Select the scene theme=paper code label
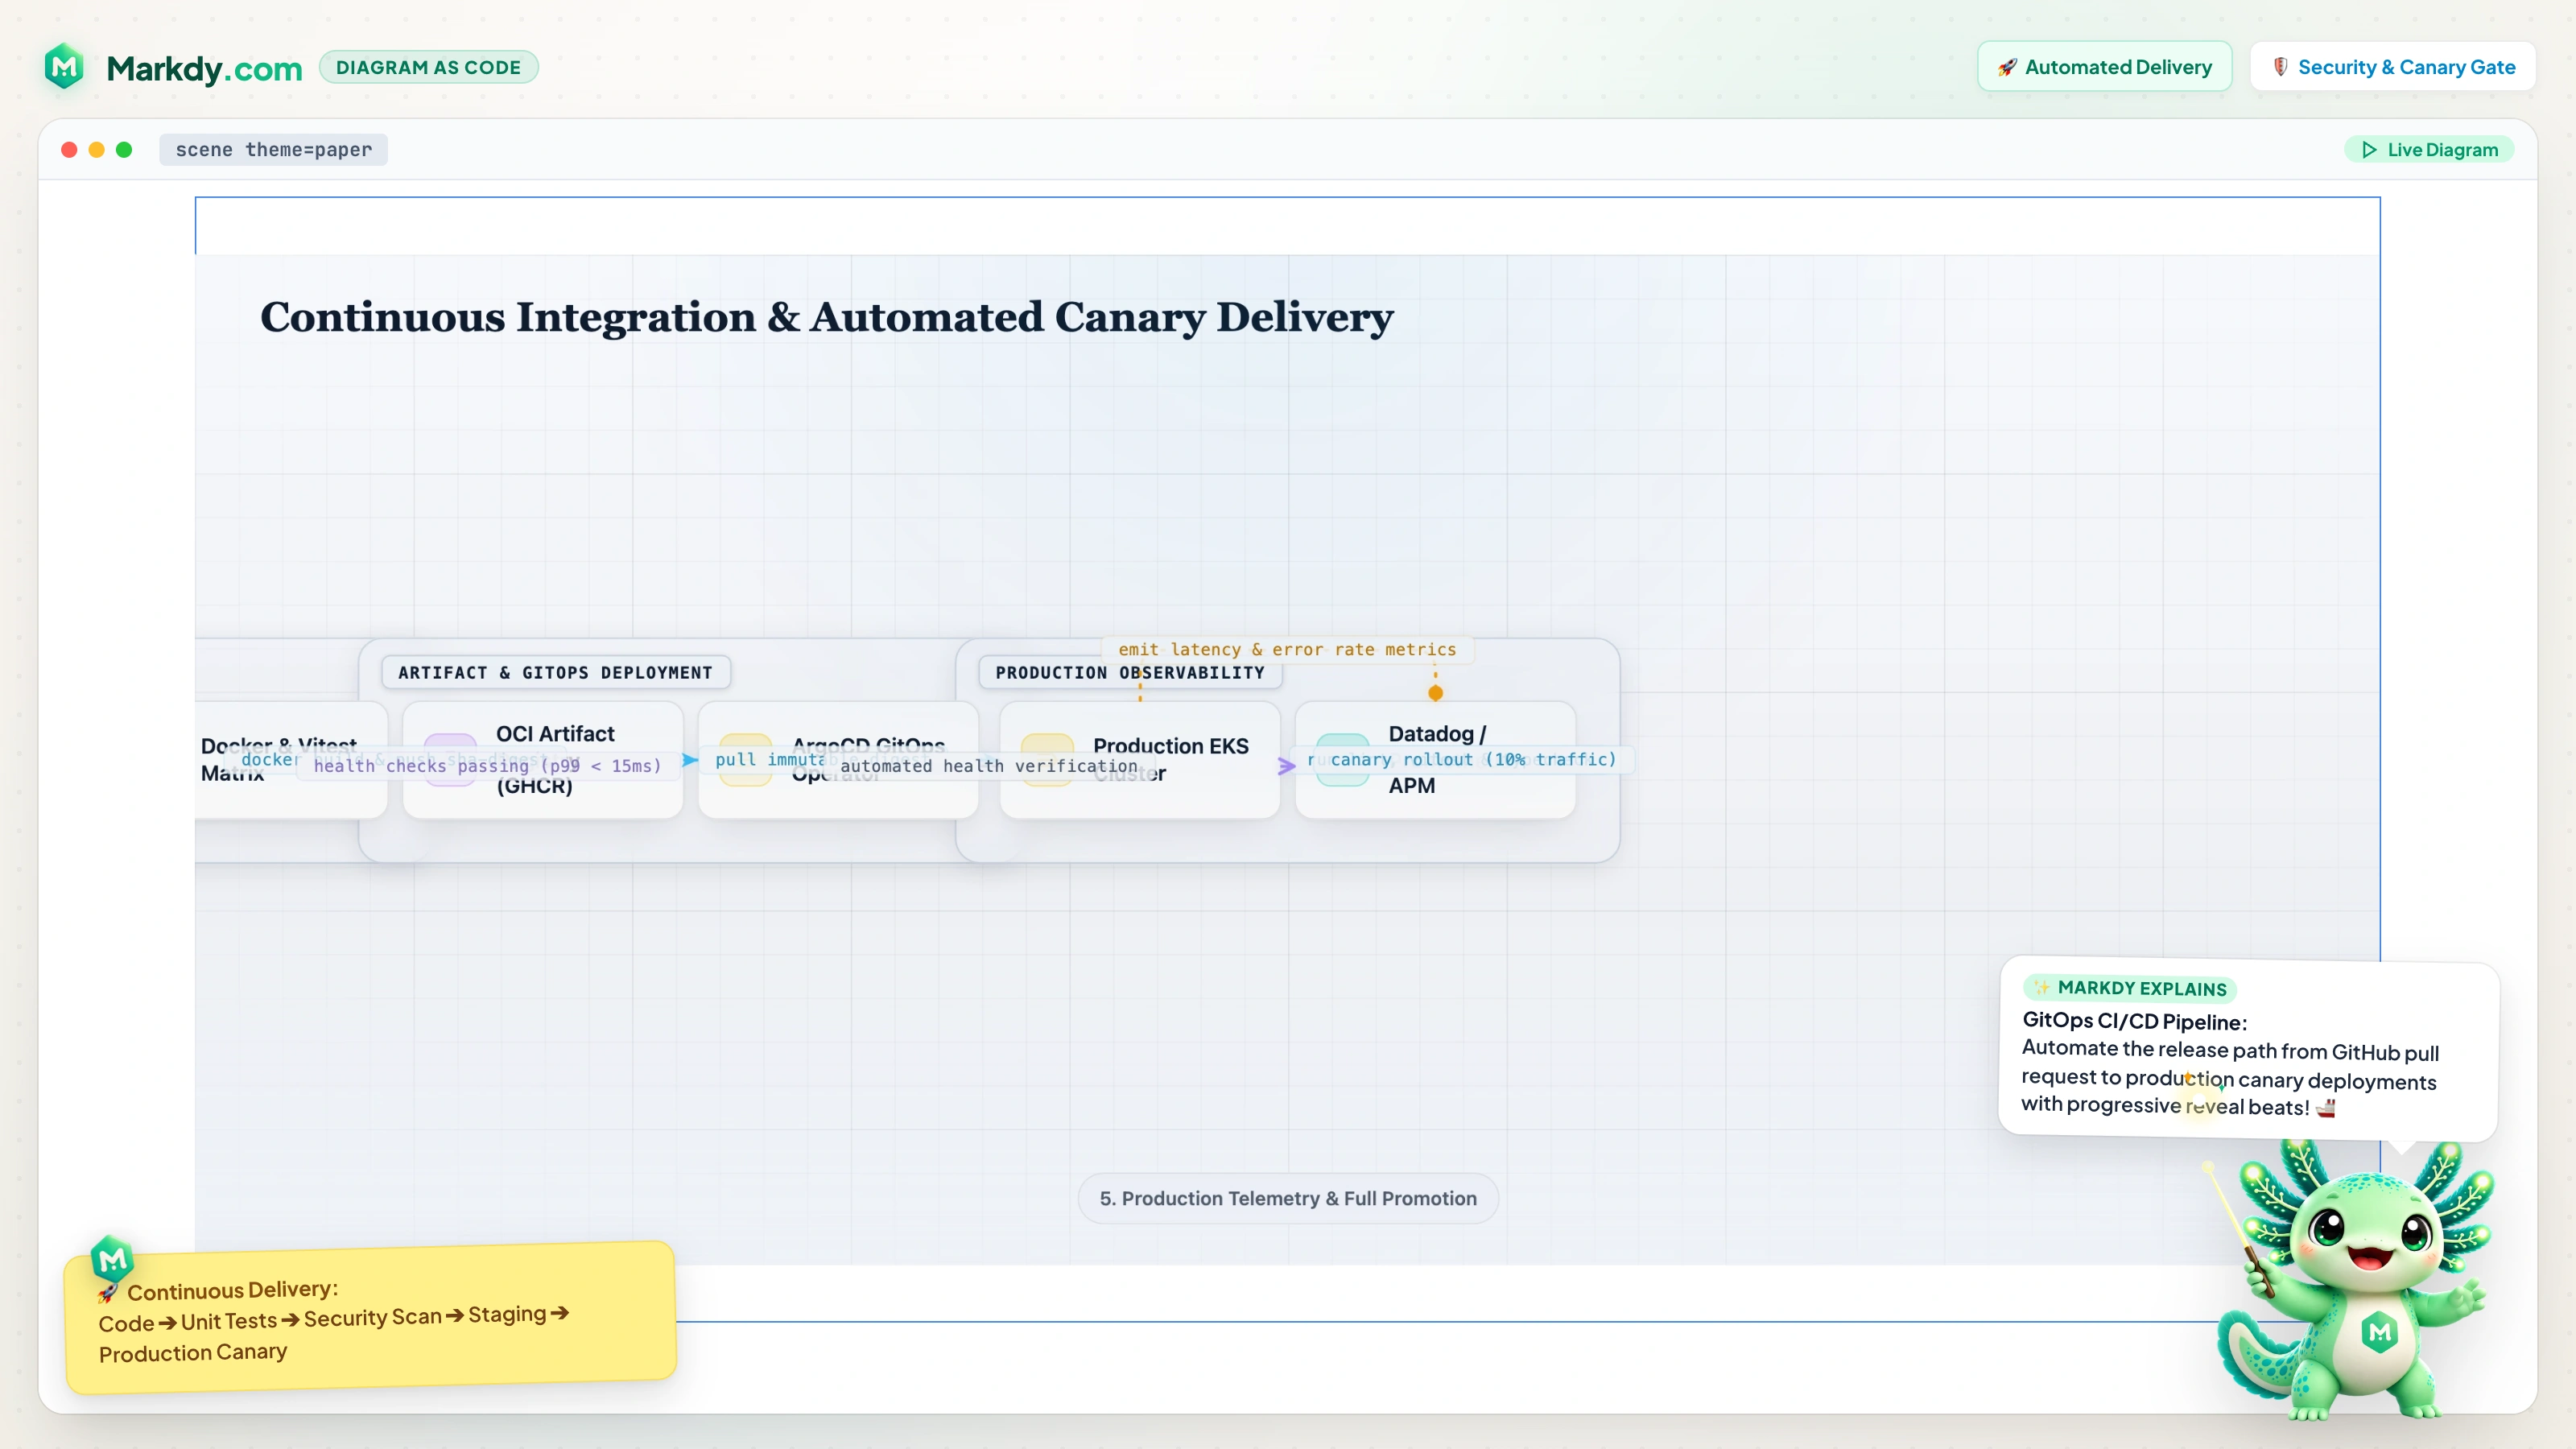Screen dimensions: 2576x1449 (x=273, y=150)
